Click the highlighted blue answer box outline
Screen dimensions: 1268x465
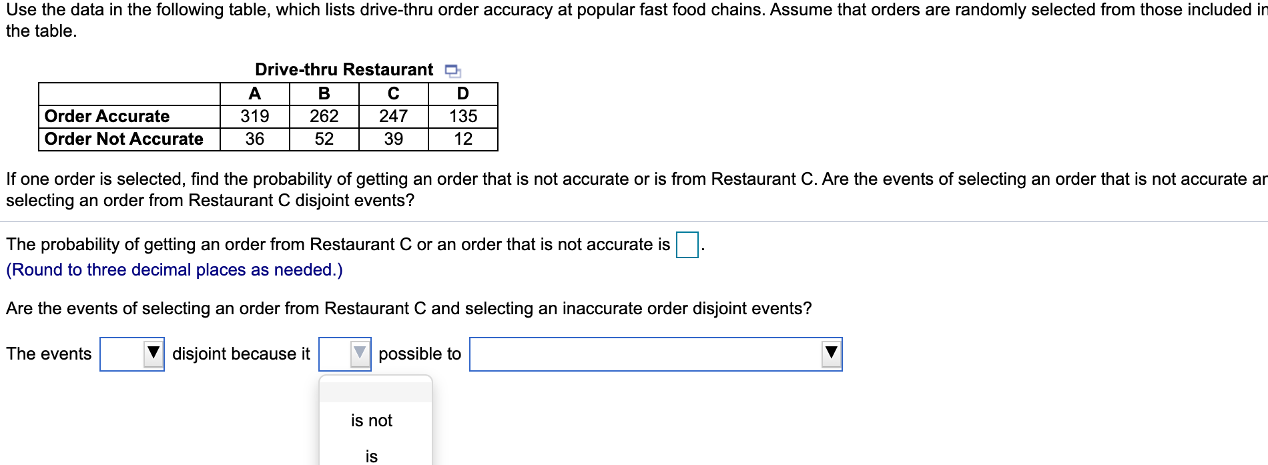pyautogui.click(x=687, y=244)
